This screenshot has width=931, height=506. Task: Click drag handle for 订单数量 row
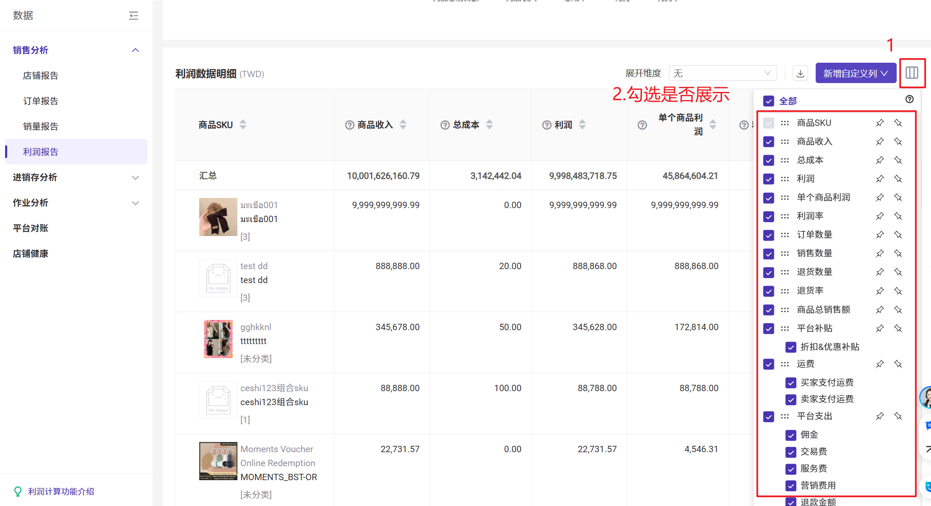click(x=785, y=235)
